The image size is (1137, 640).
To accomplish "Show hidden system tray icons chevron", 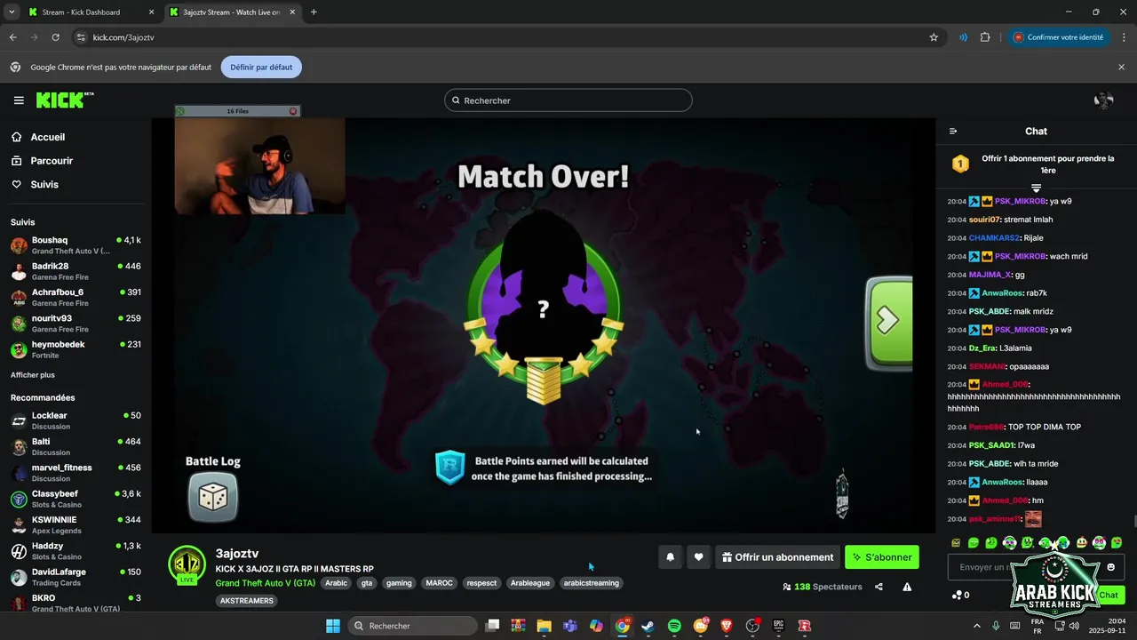I will [x=977, y=626].
